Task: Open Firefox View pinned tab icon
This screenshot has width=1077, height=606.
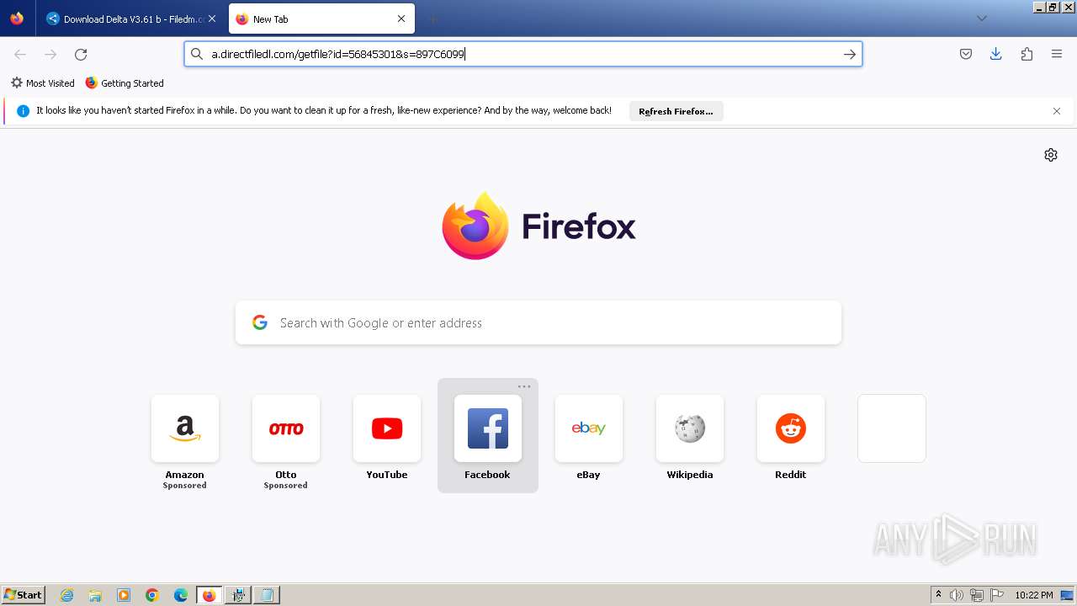Action: (x=17, y=19)
